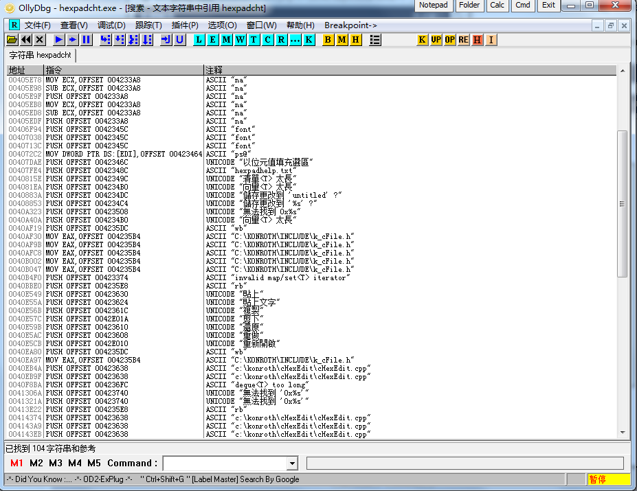
Task: Launch Notepad from title bar button
Action: [x=434, y=5]
